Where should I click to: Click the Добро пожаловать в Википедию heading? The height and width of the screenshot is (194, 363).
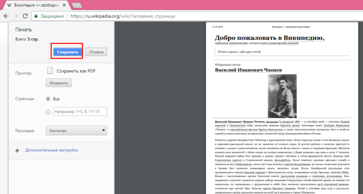pyautogui.click(x=270, y=38)
